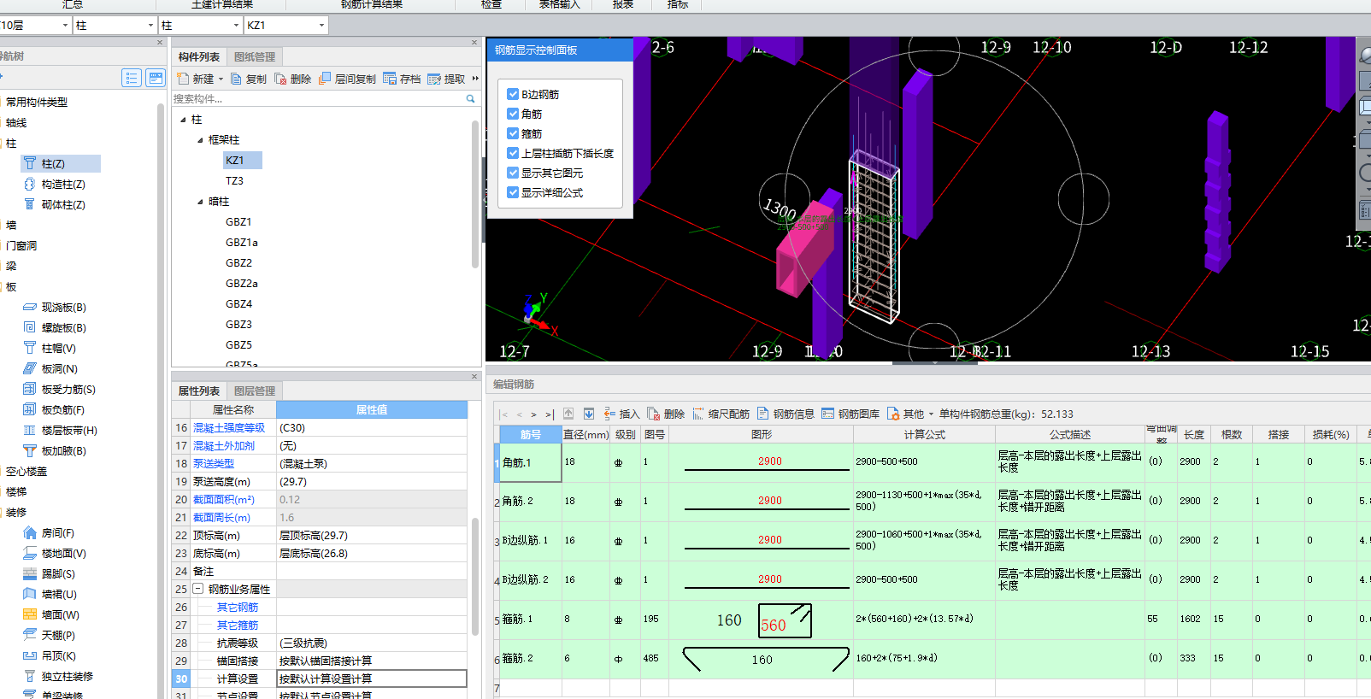Click 计算设置 value cell 按默认计算设置计算
Viewport: 1371px width, 699px height.
click(x=372, y=679)
